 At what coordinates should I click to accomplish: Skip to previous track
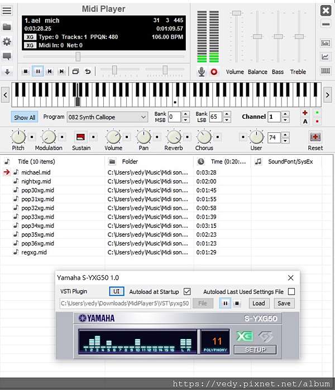pyautogui.click(x=50, y=71)
